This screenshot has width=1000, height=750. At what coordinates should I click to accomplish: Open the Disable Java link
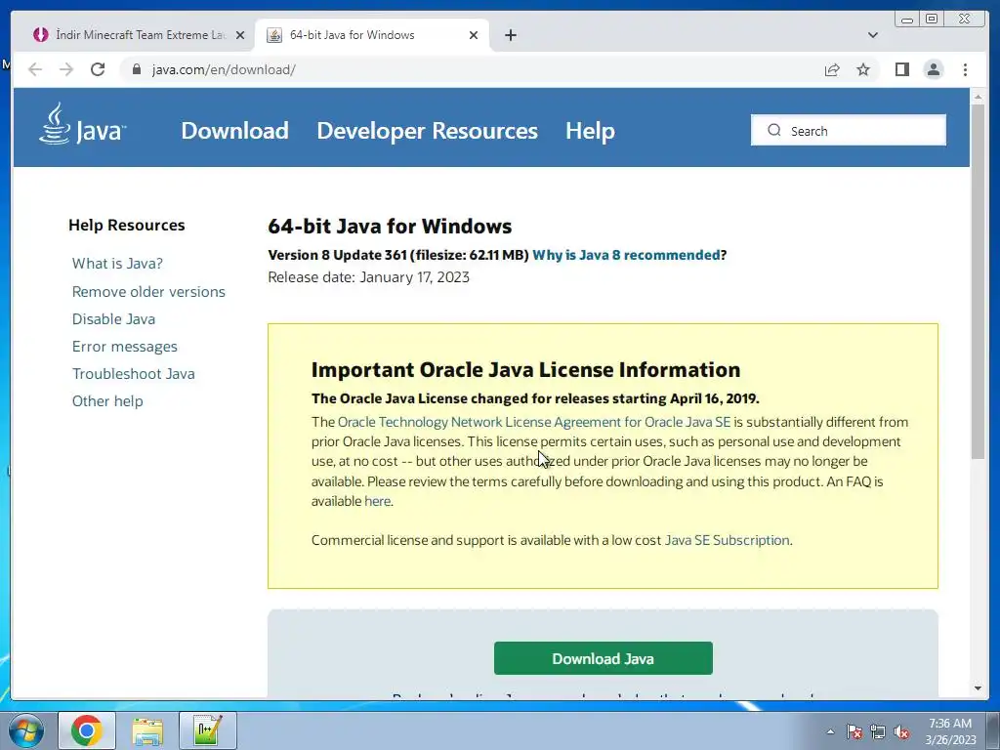pos(113,319)
